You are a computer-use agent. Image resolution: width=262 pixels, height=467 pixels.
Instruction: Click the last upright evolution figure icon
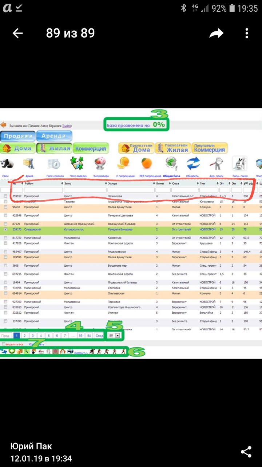click(x=123, y=352)
